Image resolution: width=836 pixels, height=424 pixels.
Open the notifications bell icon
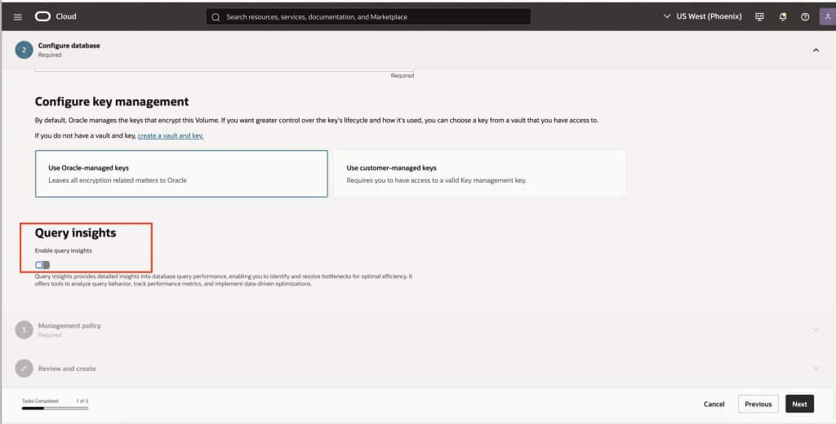click(x=783, y=16)
